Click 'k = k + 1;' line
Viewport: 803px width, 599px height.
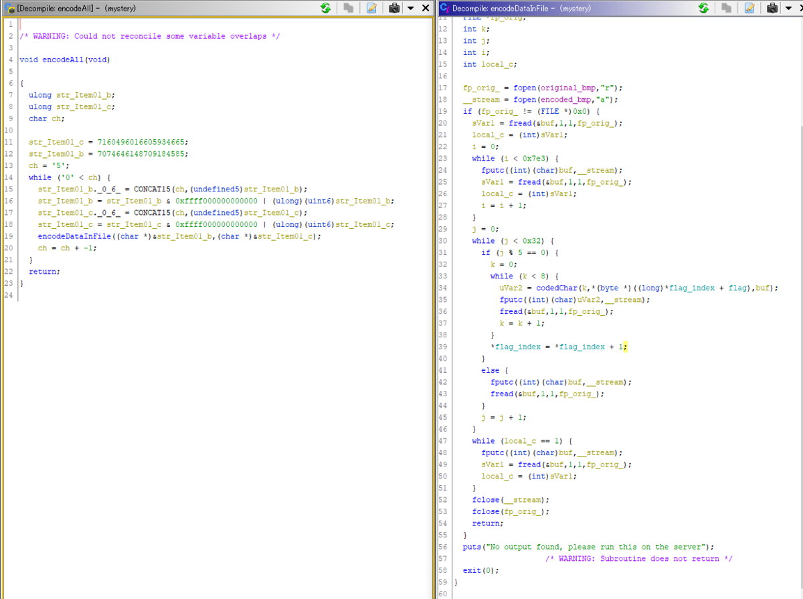(522, 323)
